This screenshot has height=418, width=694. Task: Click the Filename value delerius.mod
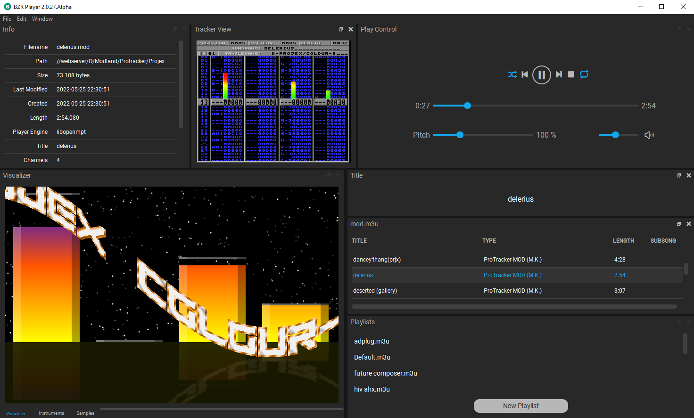click(x=73, y=47)
